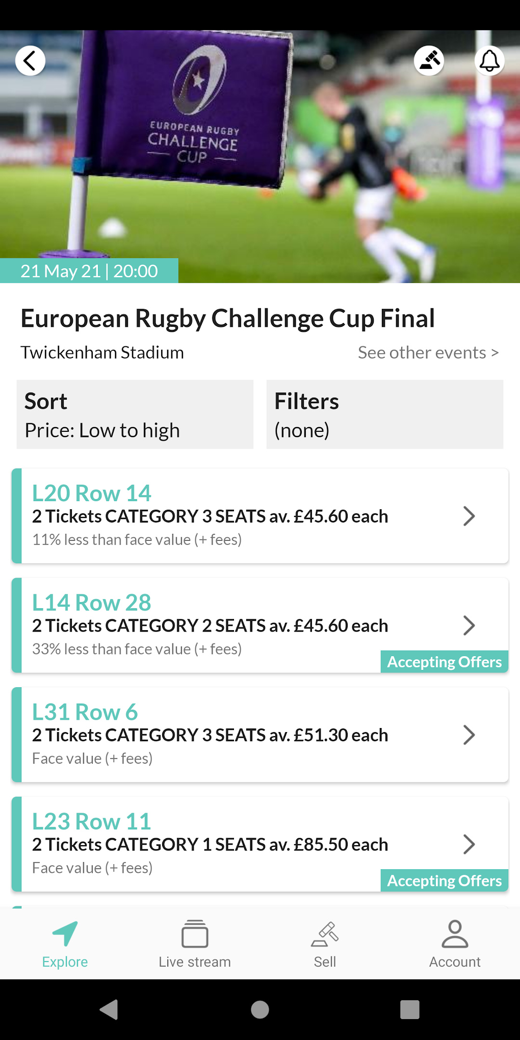Tap Accepting Offers badge on L23 Row 11
This screenshot has width=520, height=1040.
(444, 880)
